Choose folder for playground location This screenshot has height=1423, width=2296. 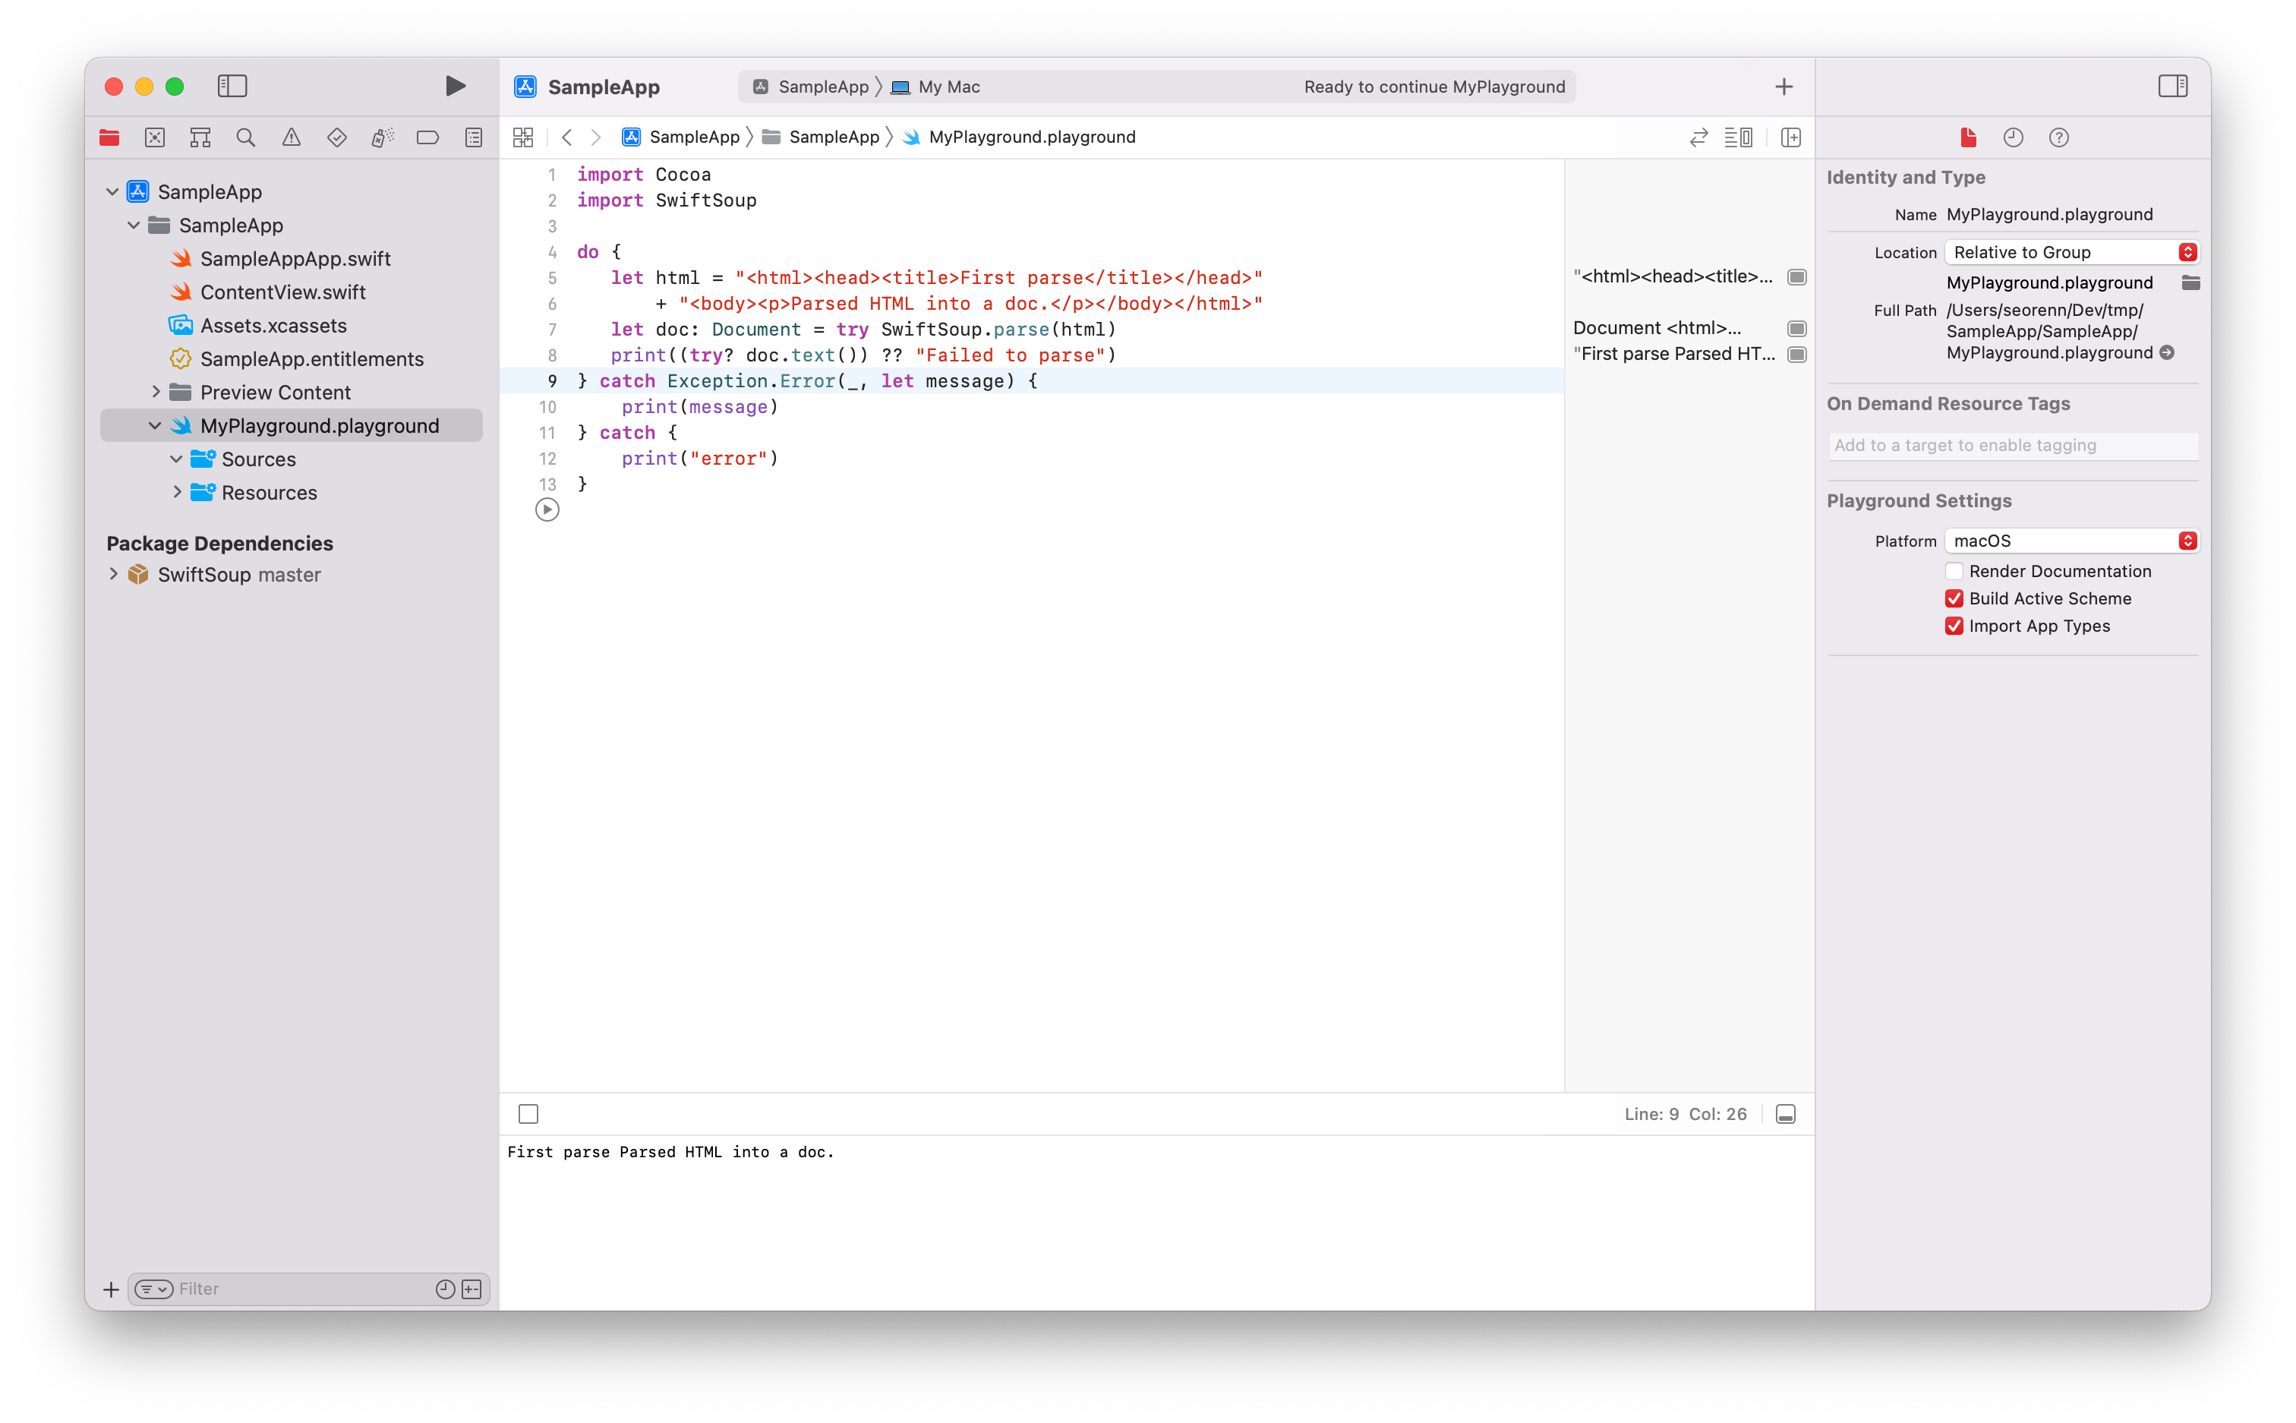2190,283
